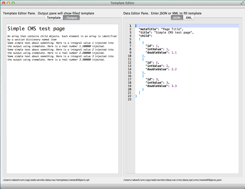The image size is (245, 189).
Task: Click the "id": 3 entry
Action: coord(152,79)
